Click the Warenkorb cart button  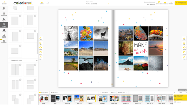[181, 3]
